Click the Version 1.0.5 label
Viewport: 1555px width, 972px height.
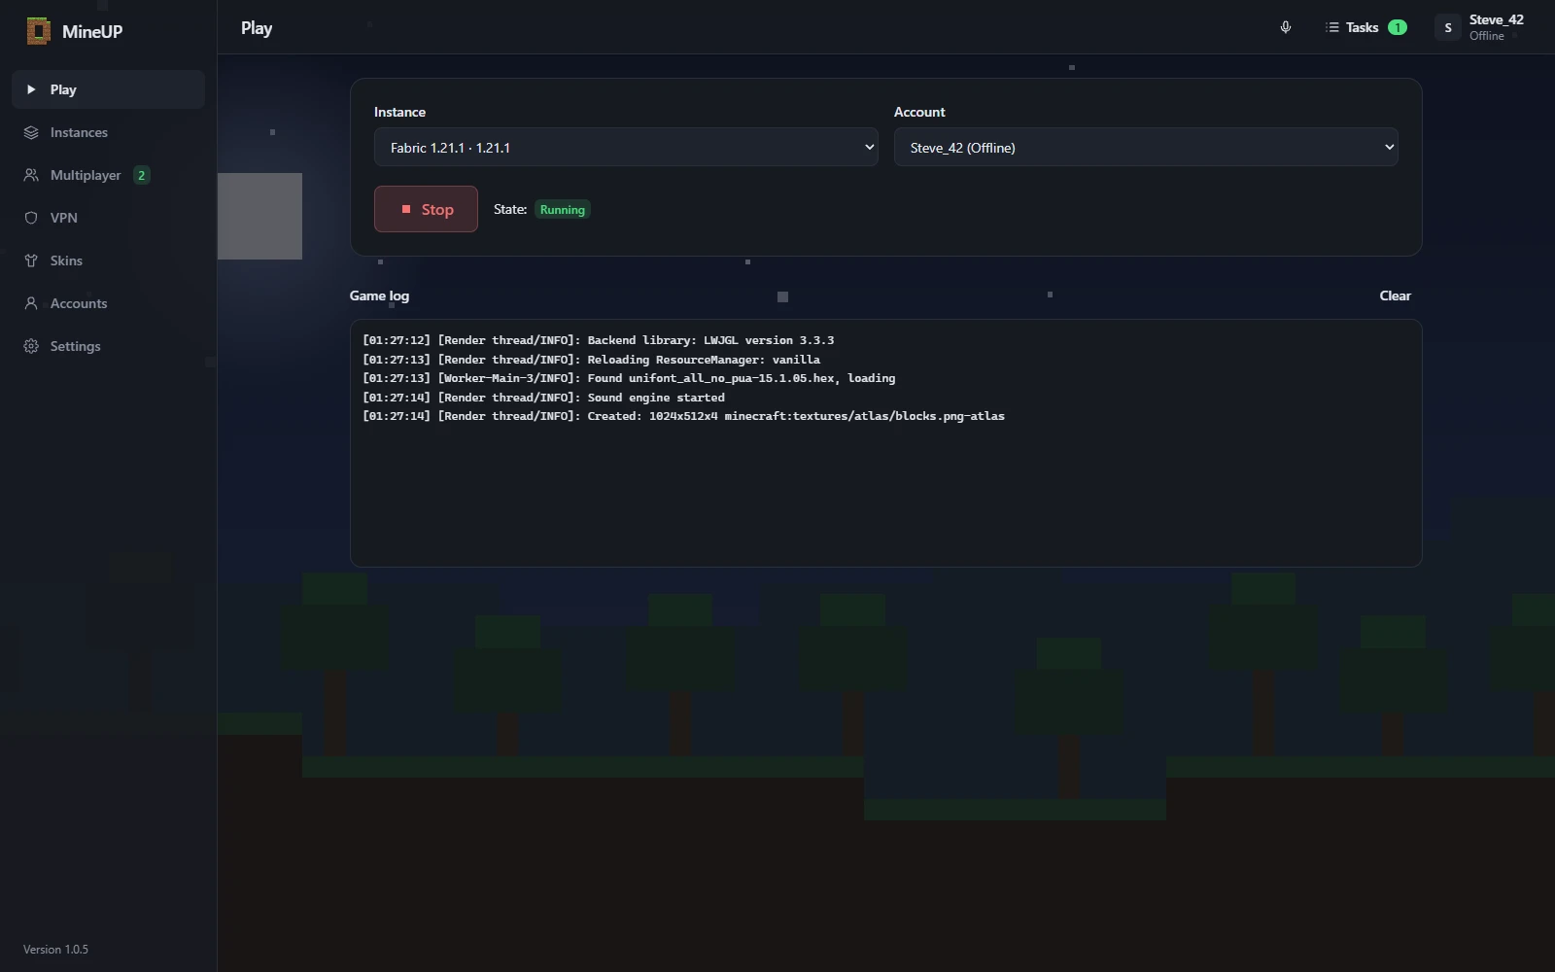[x=55, y=949]
